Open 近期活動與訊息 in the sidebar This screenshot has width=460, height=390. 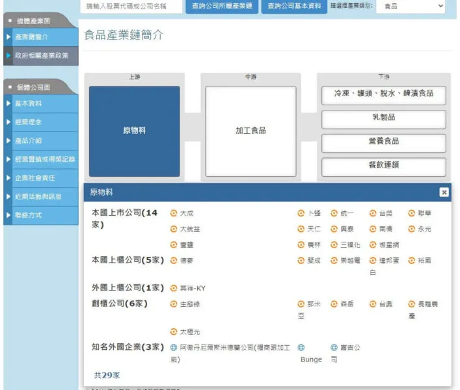41,196
